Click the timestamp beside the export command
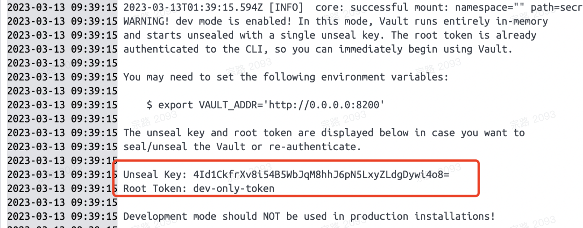 pyautogui.click(x=62, y=105)
